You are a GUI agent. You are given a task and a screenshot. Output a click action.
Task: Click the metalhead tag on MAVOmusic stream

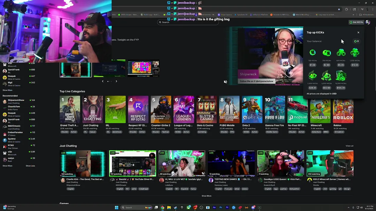pyautogui.click(x=144, y=189)
